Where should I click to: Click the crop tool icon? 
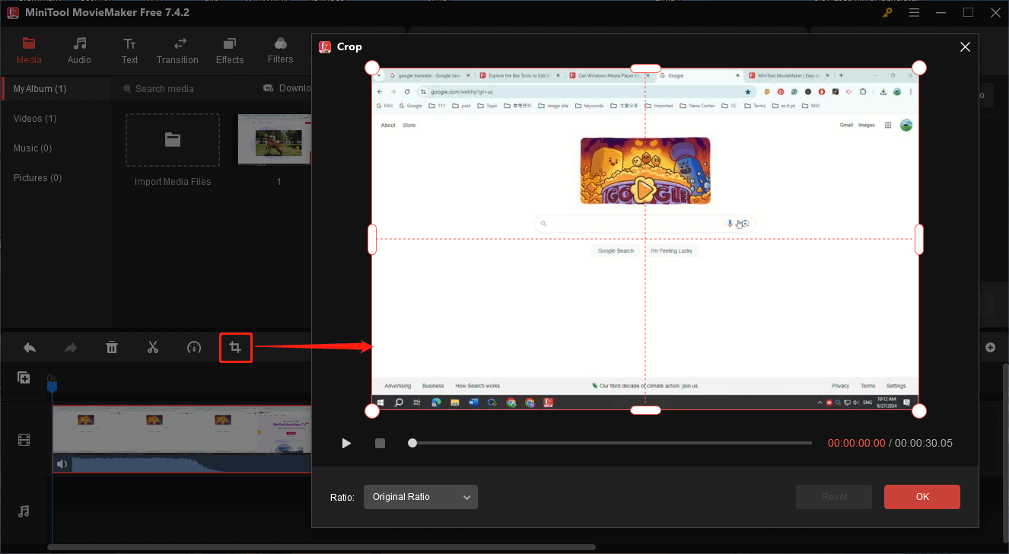coord(236,348)
